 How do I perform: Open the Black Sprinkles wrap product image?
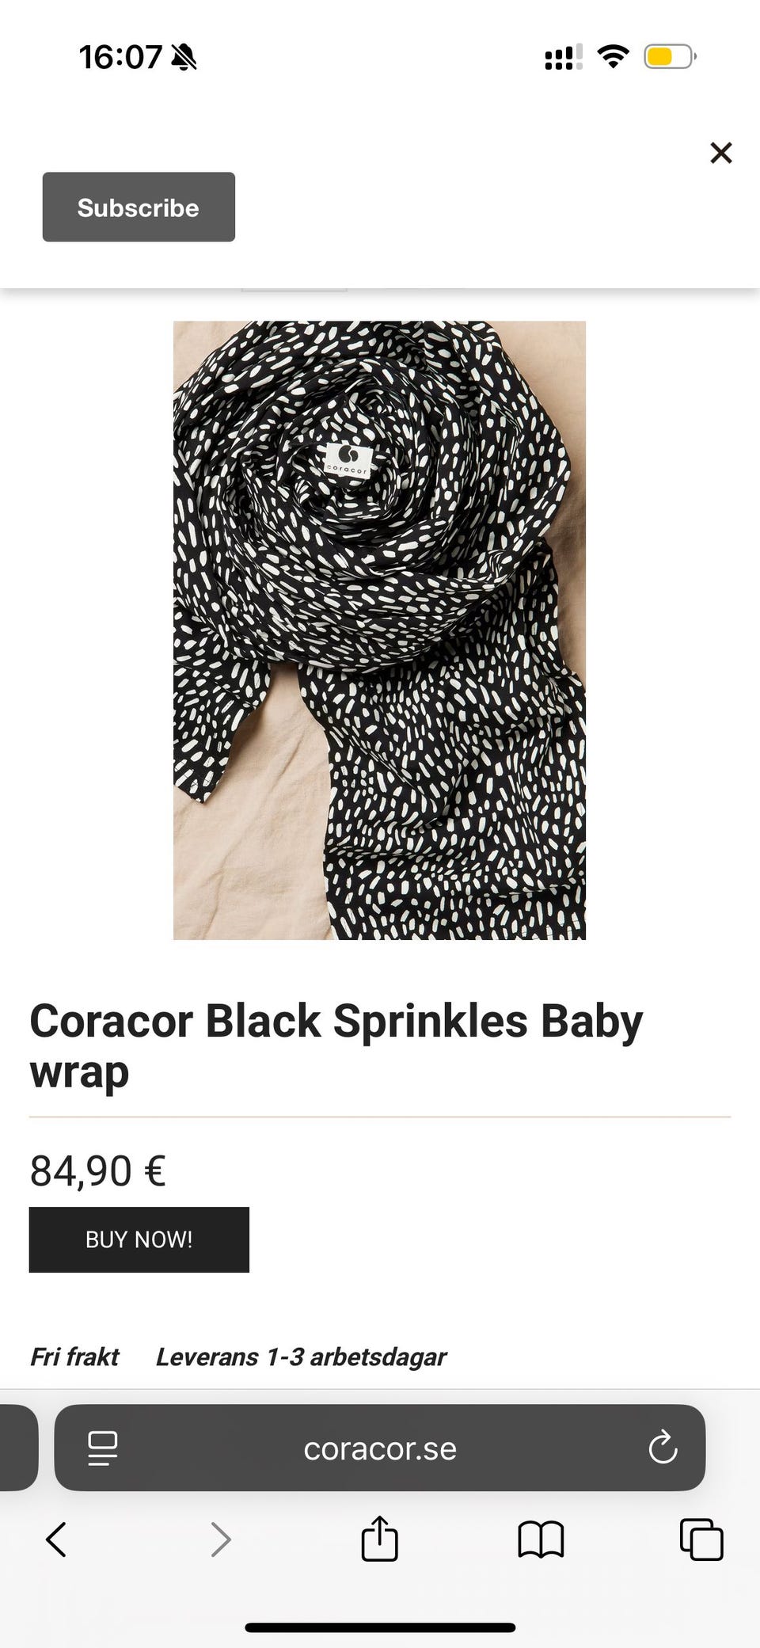(x=380, y=630)
